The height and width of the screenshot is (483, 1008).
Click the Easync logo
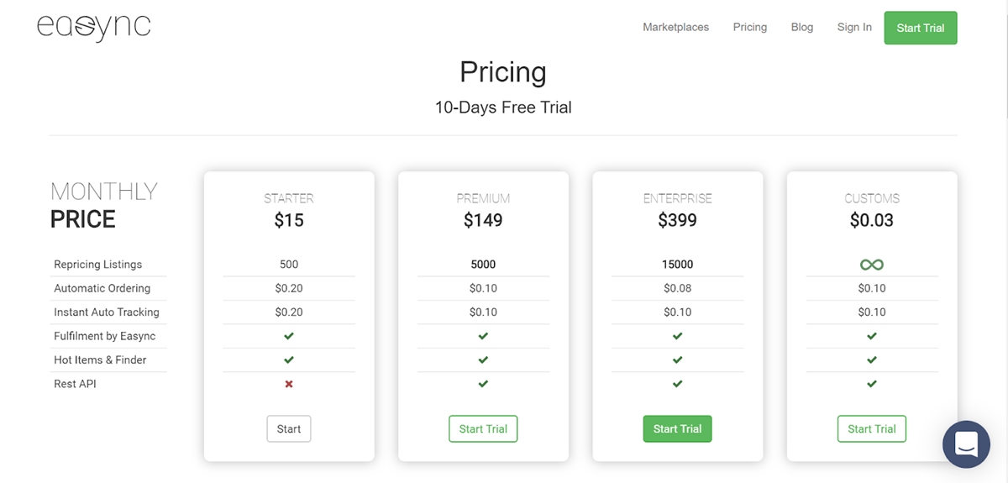tap(93, 27)
